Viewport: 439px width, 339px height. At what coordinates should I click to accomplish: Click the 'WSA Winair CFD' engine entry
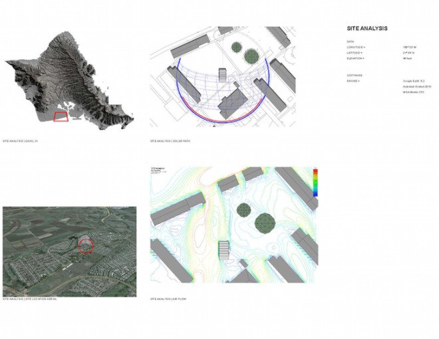[x=414, y=92]
